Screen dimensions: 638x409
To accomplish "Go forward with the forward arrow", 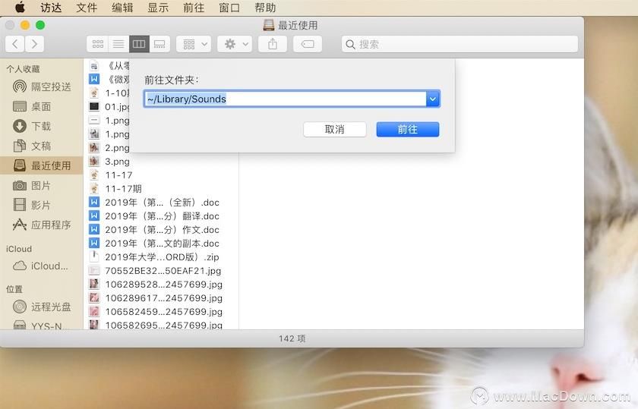I will (35, 44).
